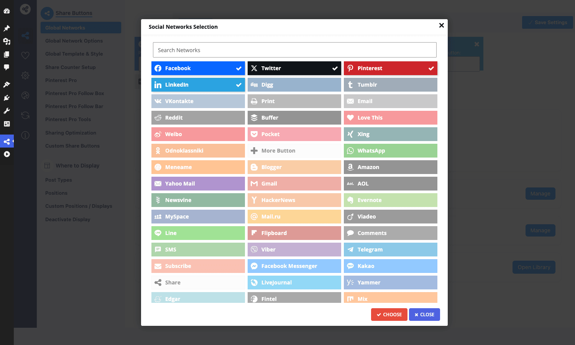Click the WhatsApp icon in network list

tap(350, 151)
